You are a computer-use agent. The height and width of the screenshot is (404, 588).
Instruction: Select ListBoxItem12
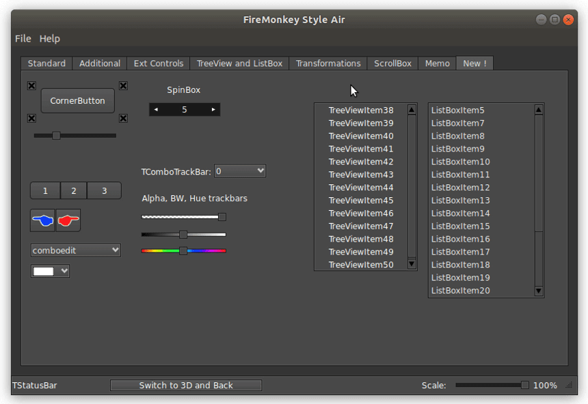[461, 187]
